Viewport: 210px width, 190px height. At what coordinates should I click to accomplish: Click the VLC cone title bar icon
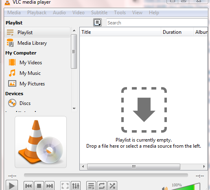pyautogui.click(x=7, y=2)
